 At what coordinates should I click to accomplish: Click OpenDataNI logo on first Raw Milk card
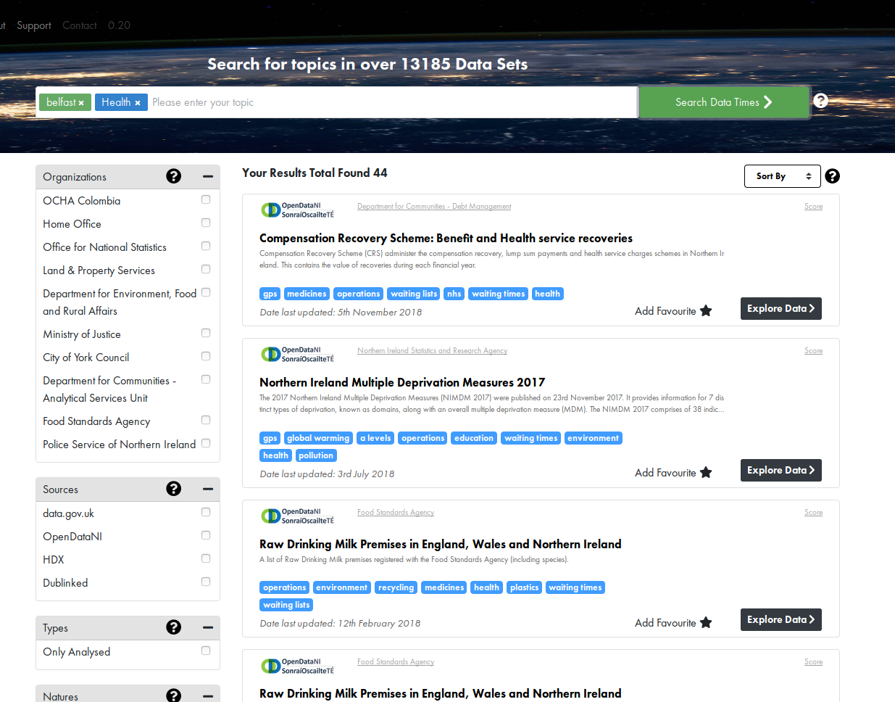[x=297, y=516]
